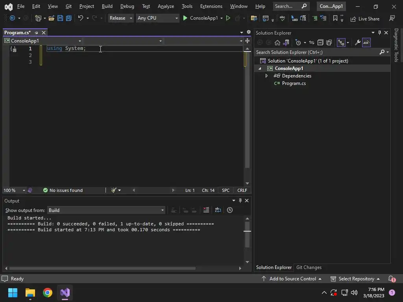403x302 pixels.
Task: Open the Debug menu
Action: point(127,6)
